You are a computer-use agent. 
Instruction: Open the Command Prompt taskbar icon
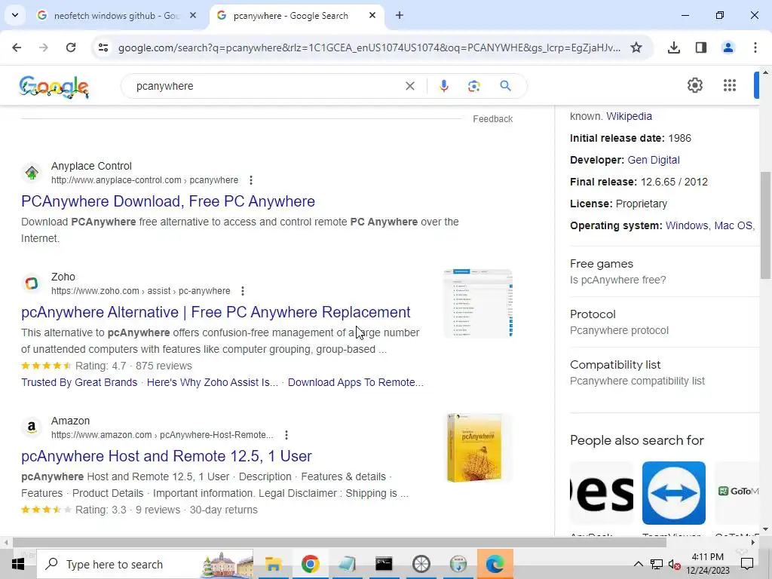click(x=384, y=564)
